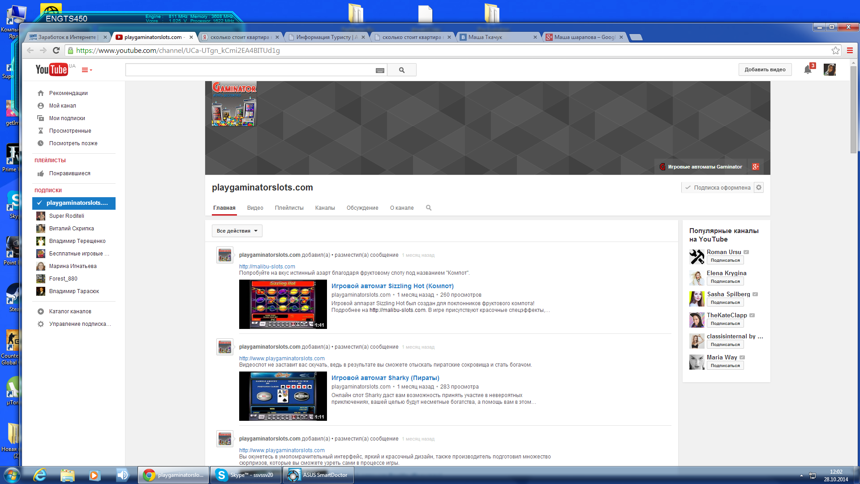Click the Google+ icon on channel banner

point(756,167)
